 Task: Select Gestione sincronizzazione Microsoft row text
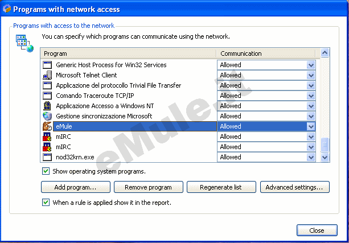pos(104,116)
